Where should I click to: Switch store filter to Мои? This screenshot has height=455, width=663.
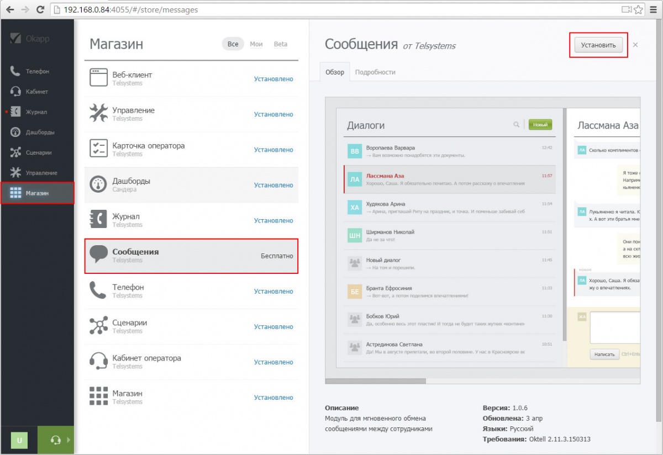click(x=256, y=44)
